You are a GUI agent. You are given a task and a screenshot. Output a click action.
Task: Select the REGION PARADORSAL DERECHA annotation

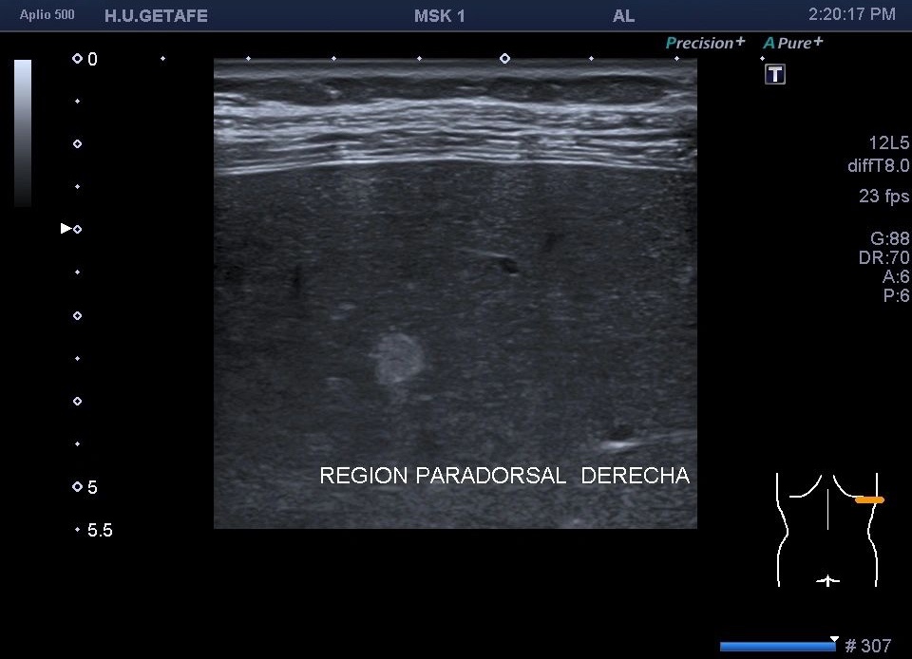pyautogui.click(x=504, y=476)
